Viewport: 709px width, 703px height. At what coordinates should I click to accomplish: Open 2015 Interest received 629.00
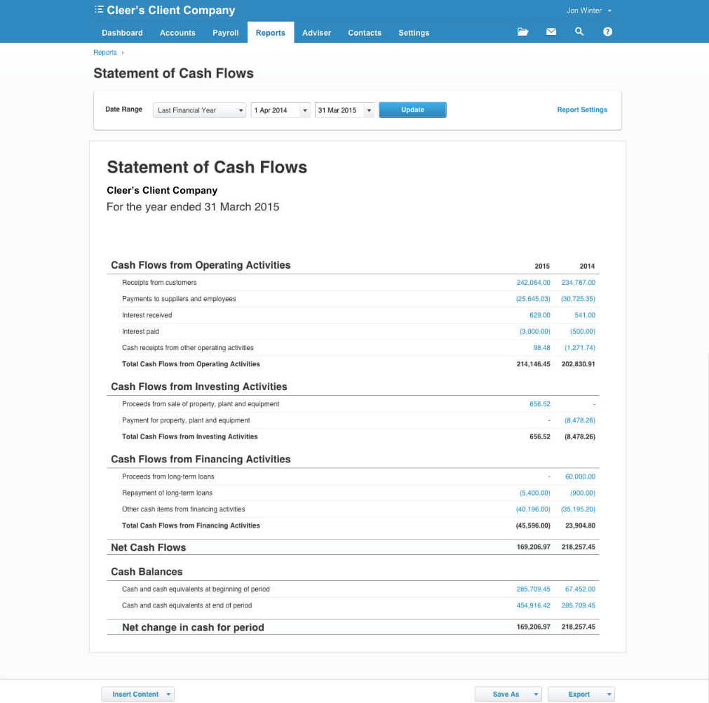(540, 315)
